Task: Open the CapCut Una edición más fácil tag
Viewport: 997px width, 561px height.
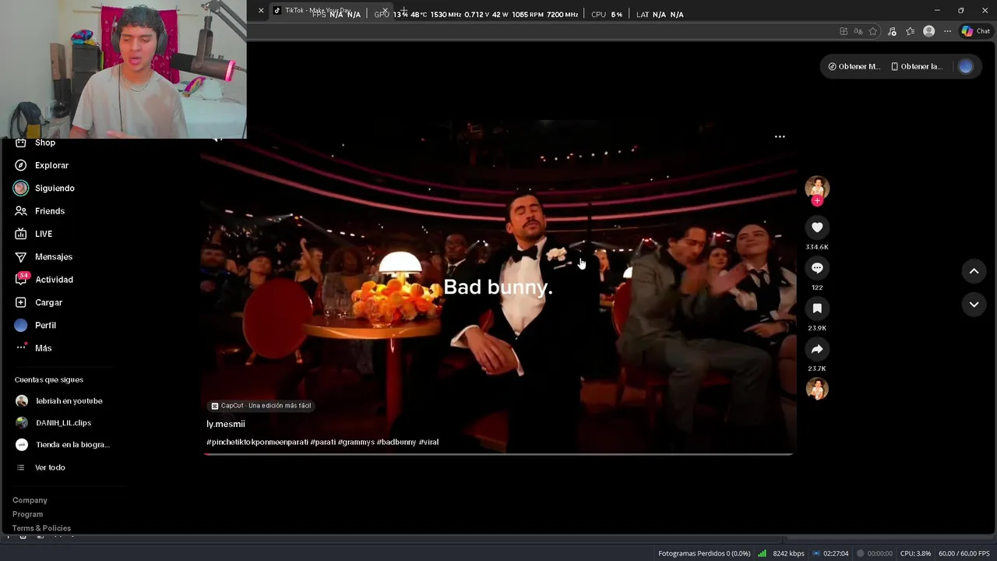Action: 262,406
